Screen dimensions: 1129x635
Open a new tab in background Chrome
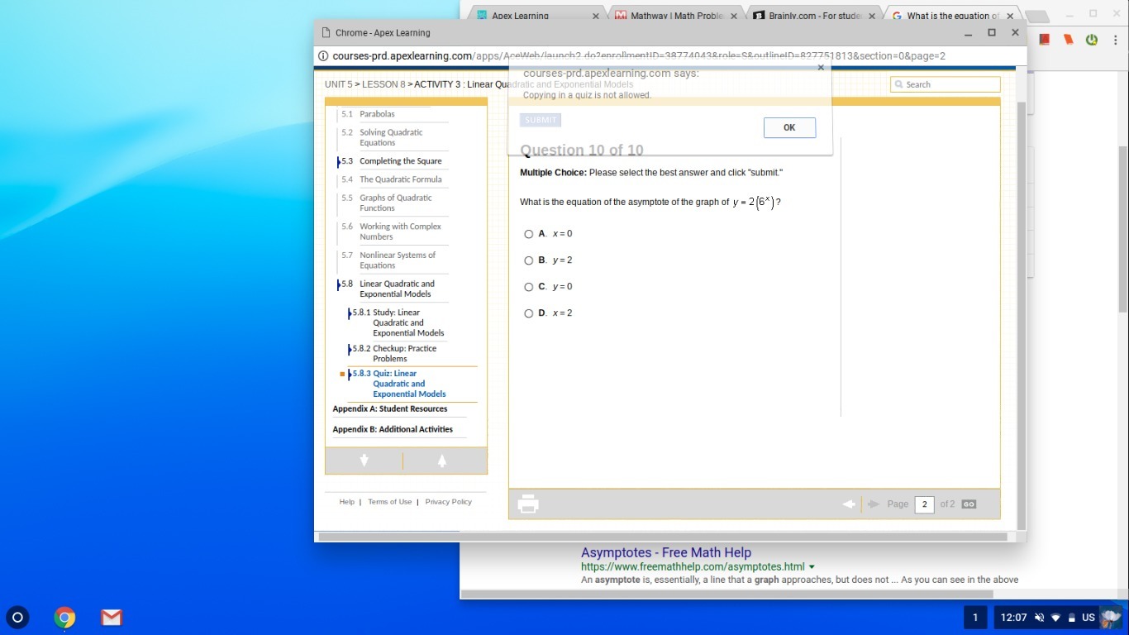1036,17
